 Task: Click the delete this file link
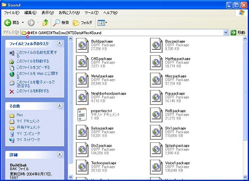33,91
